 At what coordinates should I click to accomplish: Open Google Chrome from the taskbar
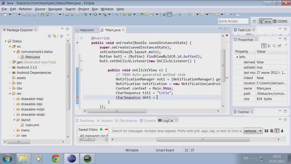(x=55, y=159)
